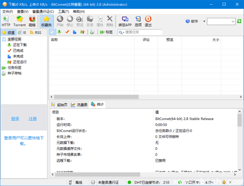This screenshot has width=244, height=186.
Task: Click the exit (退出) power icon
Action: point(148,21)
